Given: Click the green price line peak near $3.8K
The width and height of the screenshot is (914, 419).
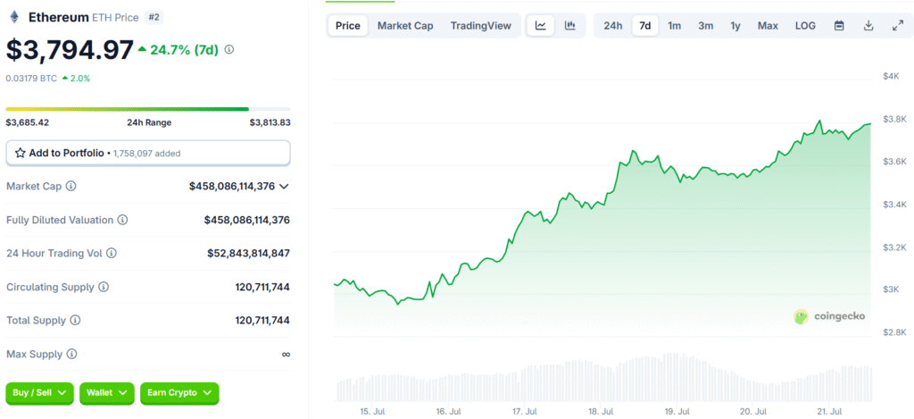Looking at the screenshot, I should [819, 121].
